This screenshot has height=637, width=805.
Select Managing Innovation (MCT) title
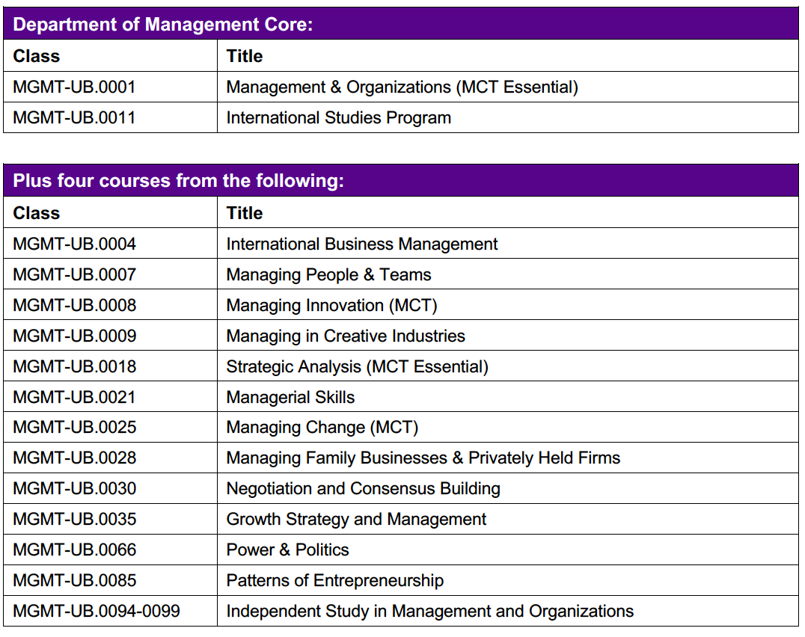[x=331, y=306]
